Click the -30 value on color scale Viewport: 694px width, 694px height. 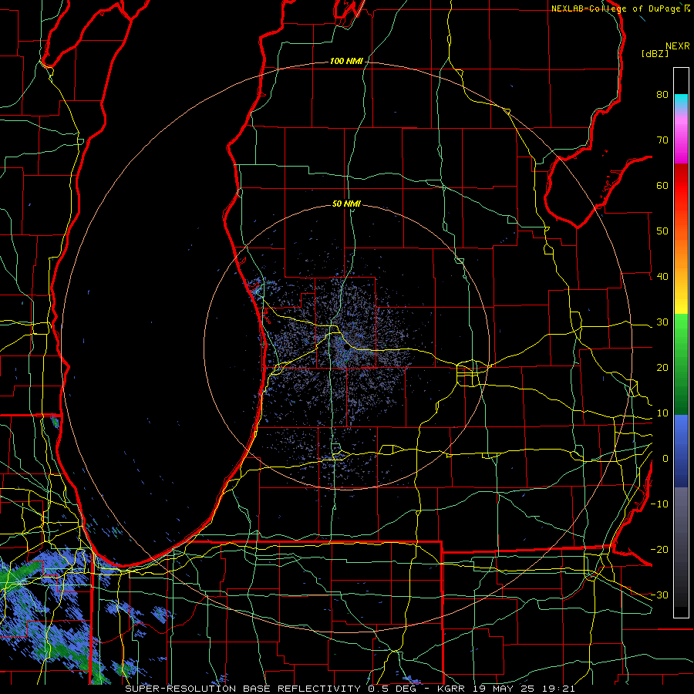659,595
